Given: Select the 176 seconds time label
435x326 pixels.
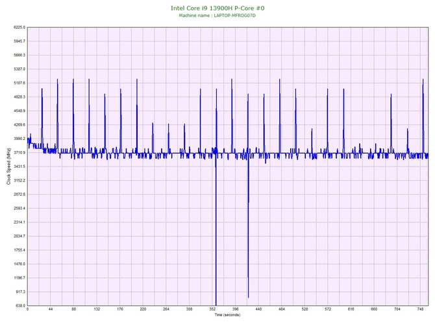Looking at the screenshot, I should coord(120,309).
